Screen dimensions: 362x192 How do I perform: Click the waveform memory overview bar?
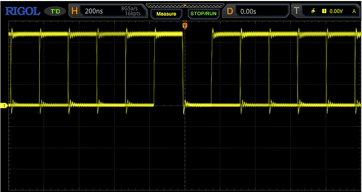[185, 6]
